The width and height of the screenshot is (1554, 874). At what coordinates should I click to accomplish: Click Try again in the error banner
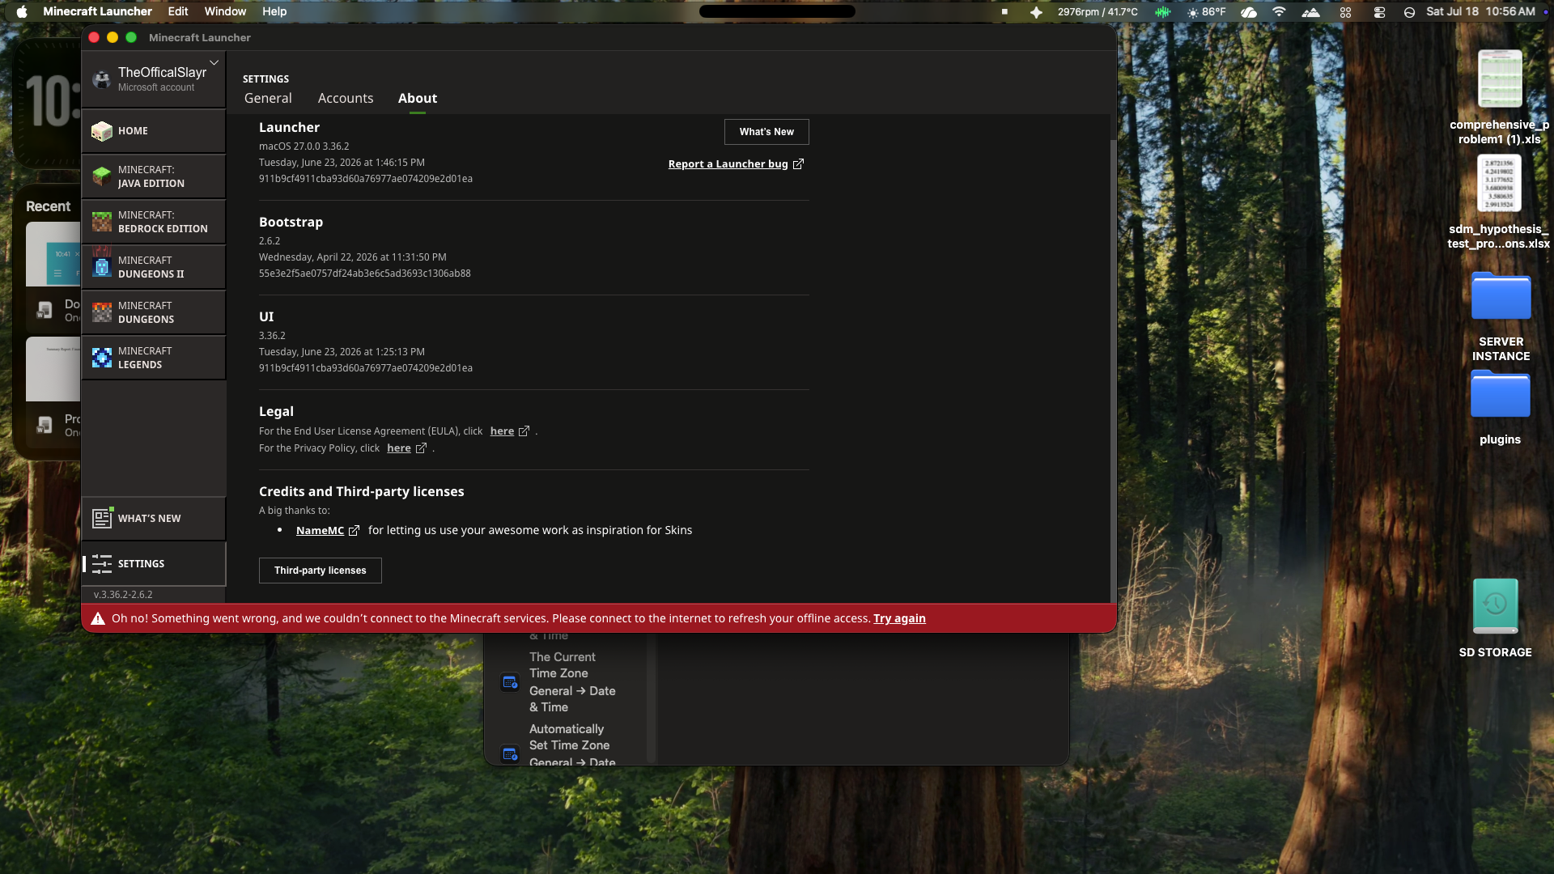[x=899, y=618]
